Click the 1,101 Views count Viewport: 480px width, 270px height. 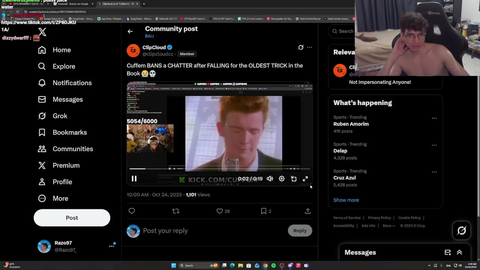(198, 195)
